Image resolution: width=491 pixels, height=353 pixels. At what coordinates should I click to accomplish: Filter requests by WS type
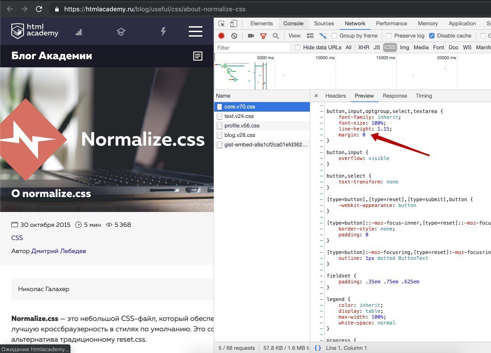pos(467,47)
